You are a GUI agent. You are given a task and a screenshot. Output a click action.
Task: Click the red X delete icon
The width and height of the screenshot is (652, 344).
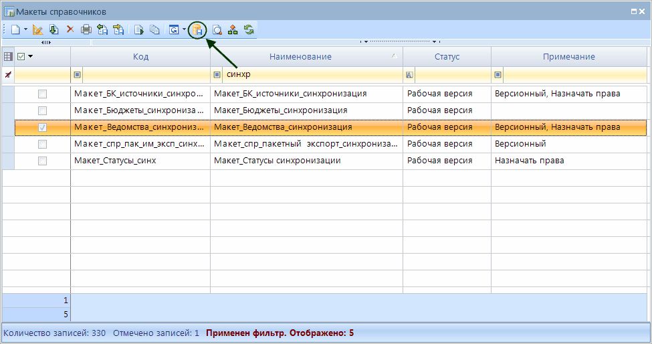(x=70, y=29)
